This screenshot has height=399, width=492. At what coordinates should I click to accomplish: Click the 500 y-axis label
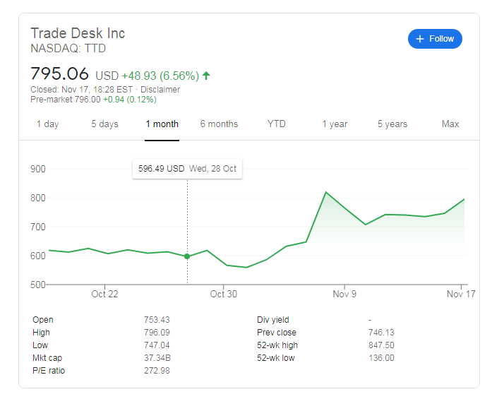[x=38, y=285]
